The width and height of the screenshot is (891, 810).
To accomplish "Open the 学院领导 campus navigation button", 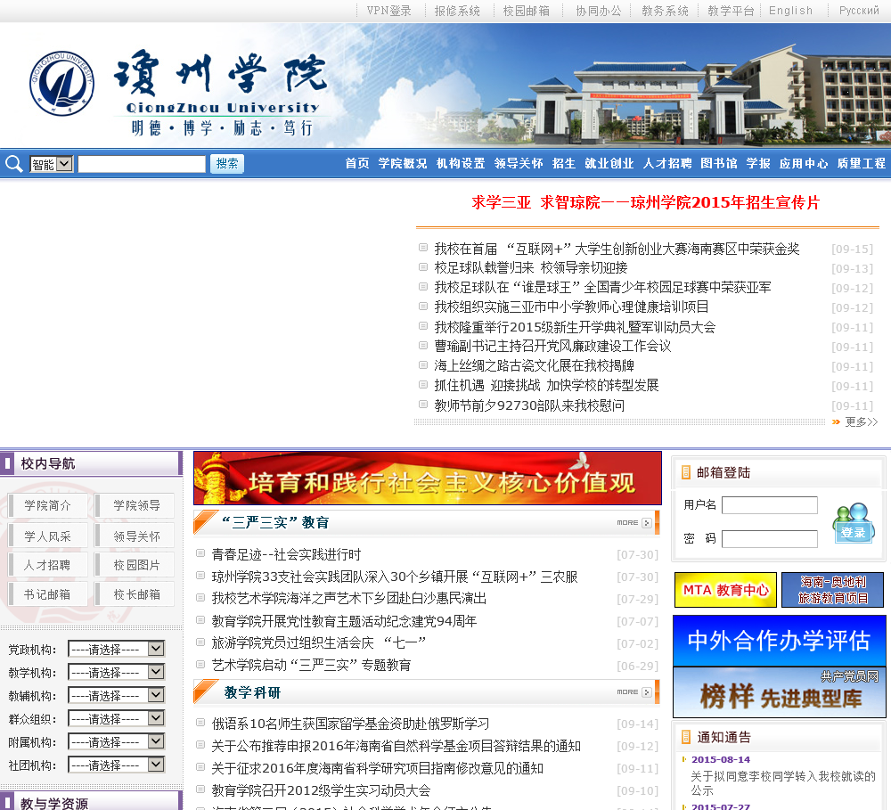I will (136, 505).
